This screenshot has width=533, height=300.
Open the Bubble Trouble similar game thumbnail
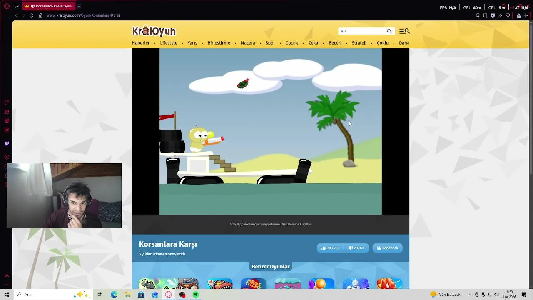coord(254,284)
